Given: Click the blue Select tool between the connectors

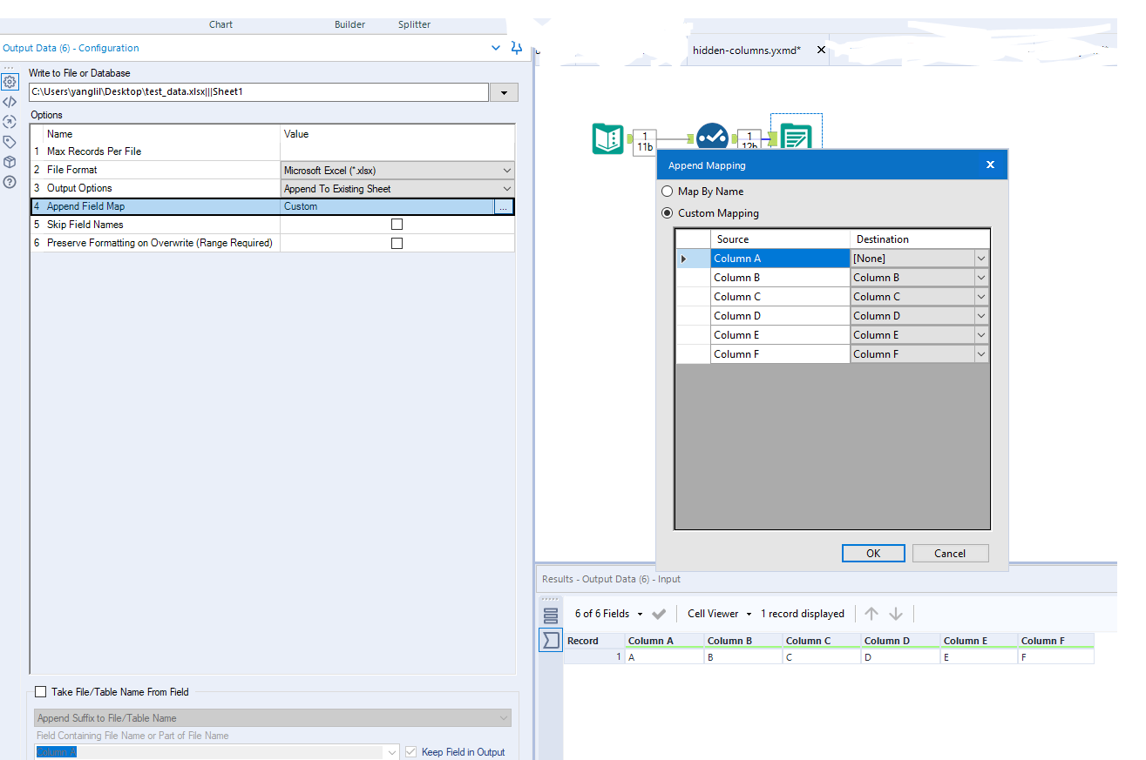Looking at the screenshot, I should (712, 138).
